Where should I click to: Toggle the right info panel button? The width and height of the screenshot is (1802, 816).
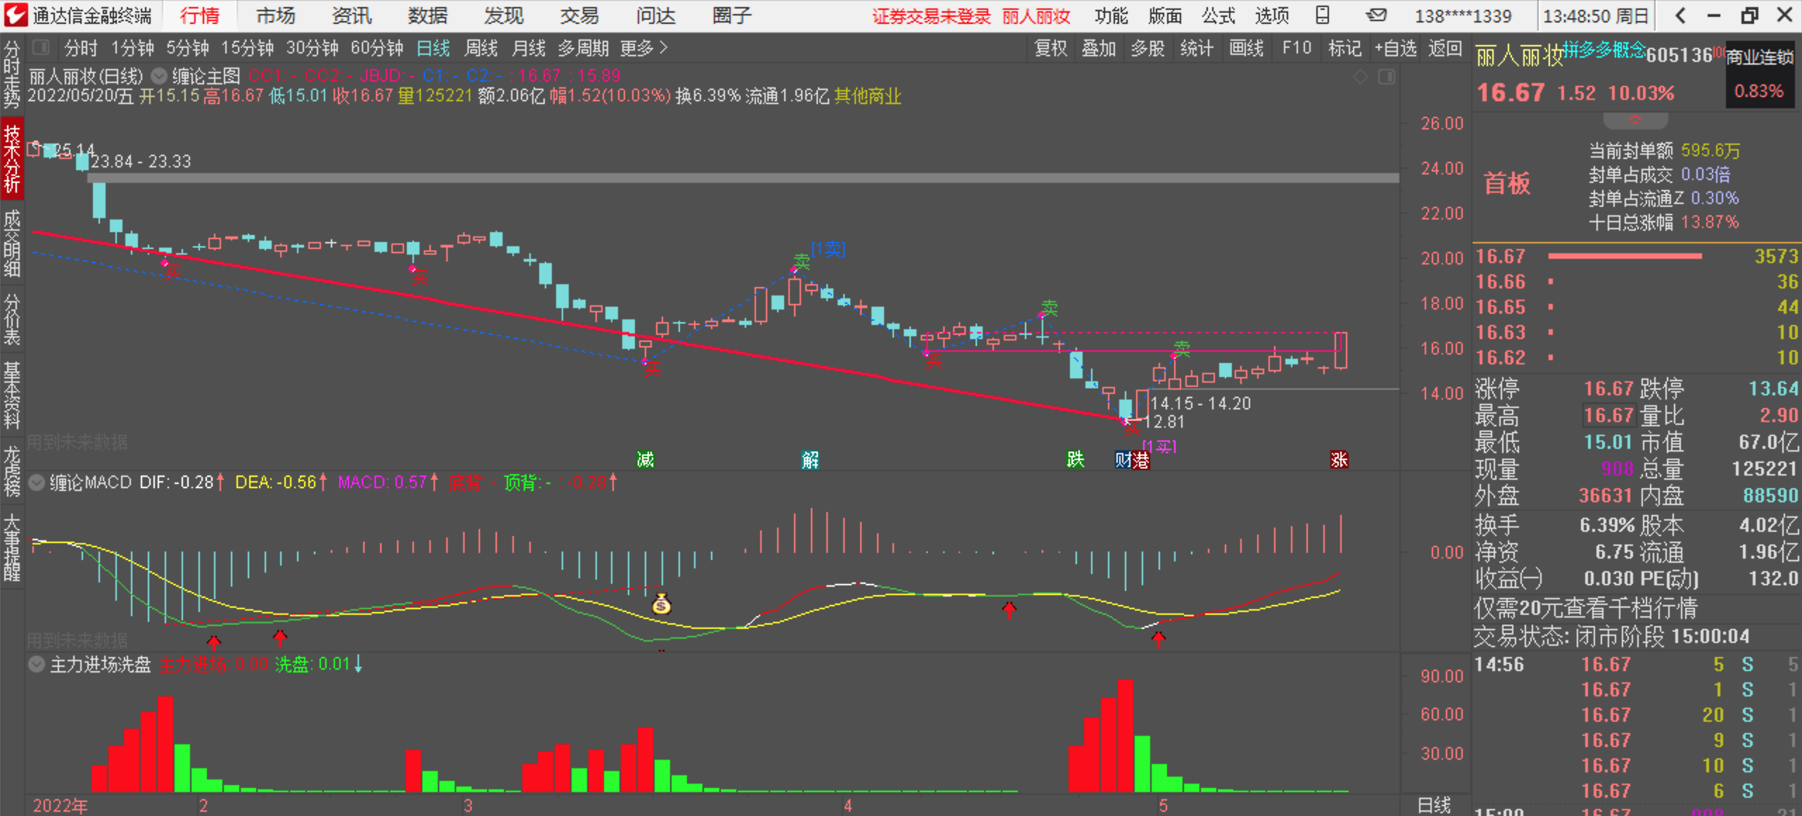(x=1386, y=77)
